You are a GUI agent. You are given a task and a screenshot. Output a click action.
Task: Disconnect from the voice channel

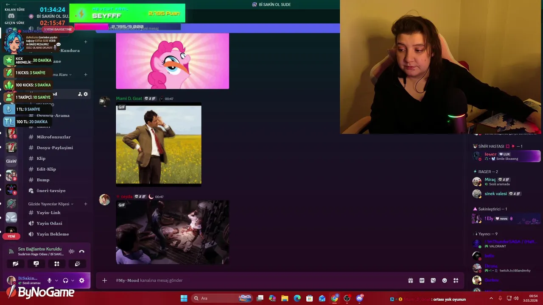pos(82,252)
